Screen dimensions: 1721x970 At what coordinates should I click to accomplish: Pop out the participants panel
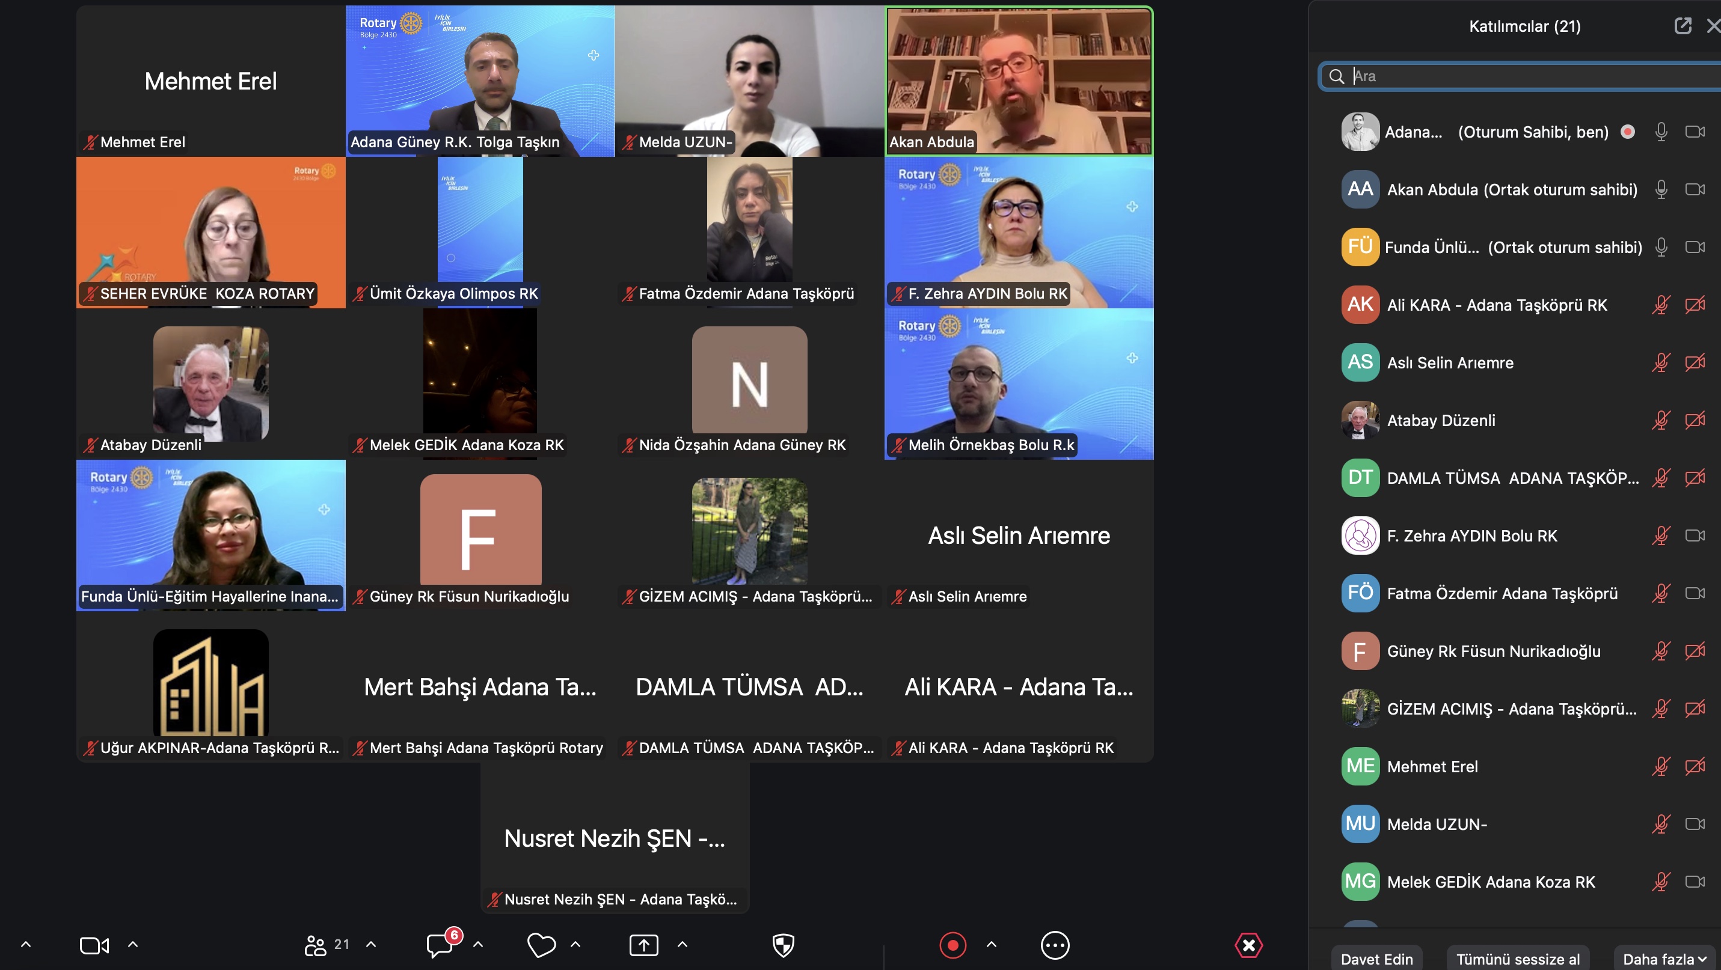pos(1683,26)
